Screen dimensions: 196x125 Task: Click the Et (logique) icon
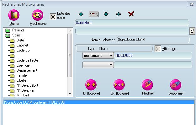point(91,85)
